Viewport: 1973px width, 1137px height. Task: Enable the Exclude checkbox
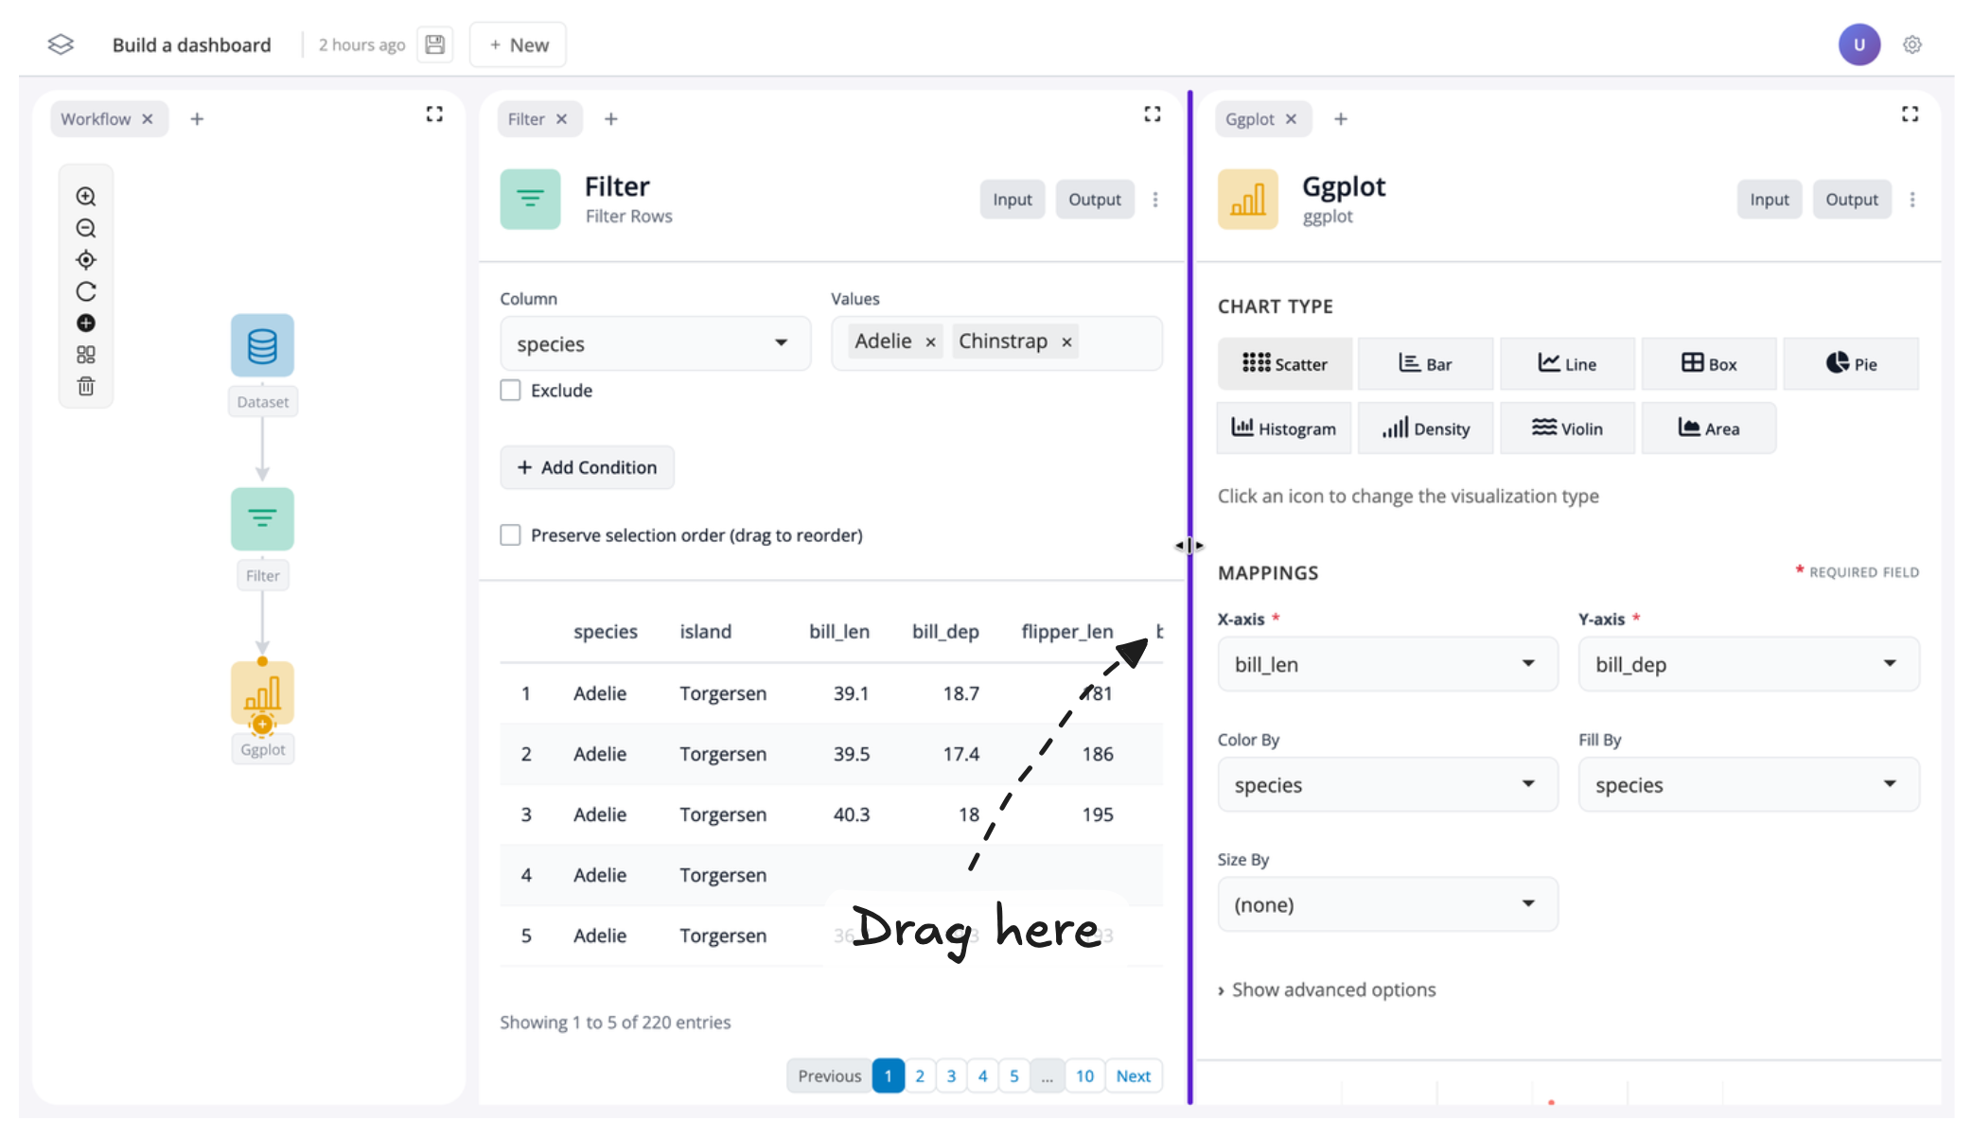point(511,391)
